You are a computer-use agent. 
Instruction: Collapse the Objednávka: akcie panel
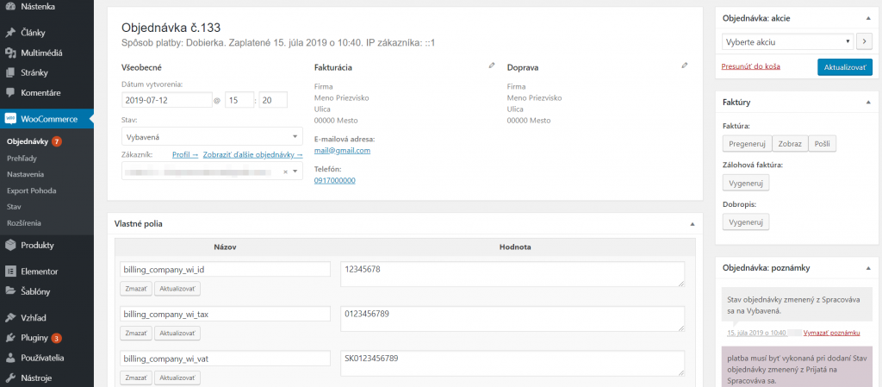[x=868, y=19]
